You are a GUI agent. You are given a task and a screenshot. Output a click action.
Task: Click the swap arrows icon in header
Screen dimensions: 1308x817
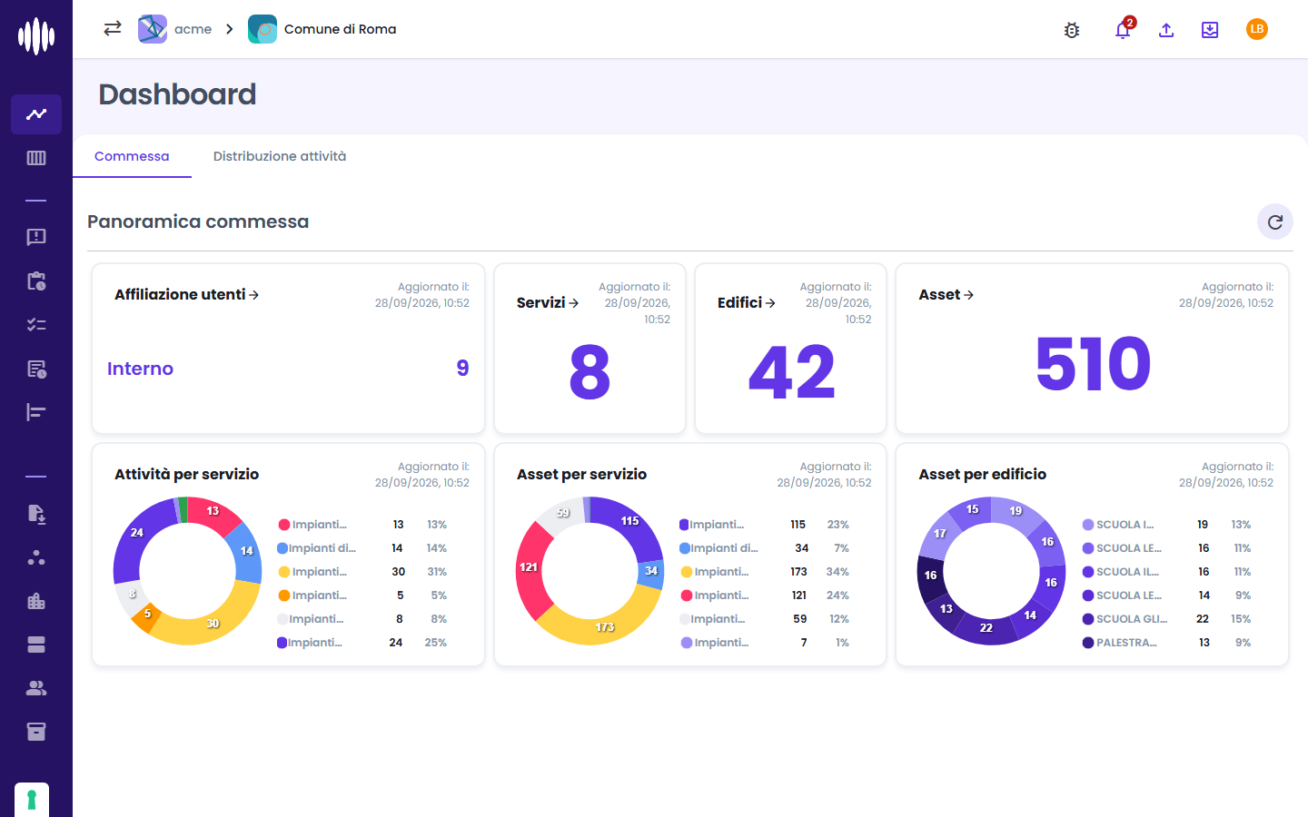113,29
